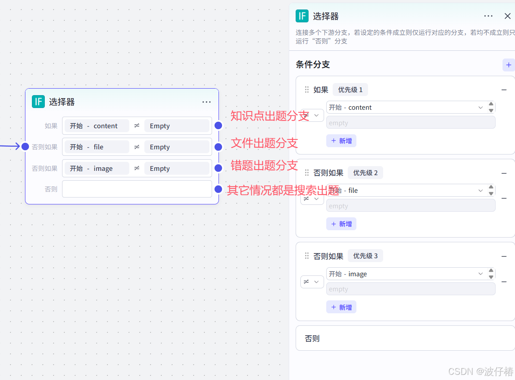This screenshot has width=515, height=380.
Task: Click the IF icon on the canvas selector node
Action: pyautogui.click(x=38, y=102)
